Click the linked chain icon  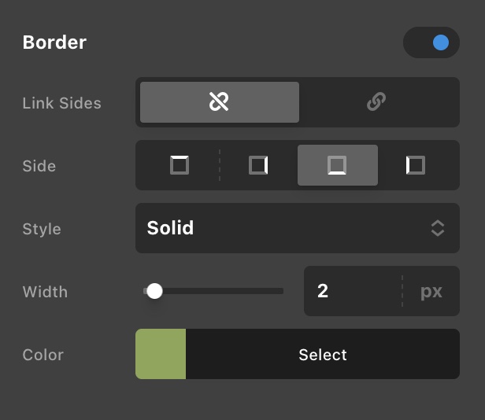(376, 102)
